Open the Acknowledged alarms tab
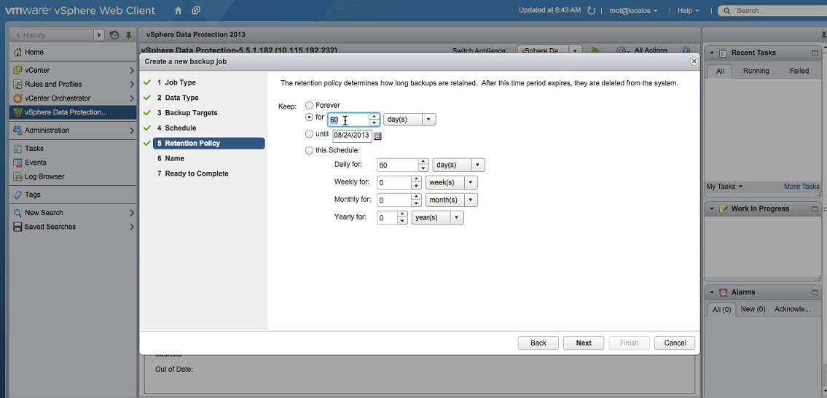This screenshot has height=398, width=827. [x=792, y=309]
